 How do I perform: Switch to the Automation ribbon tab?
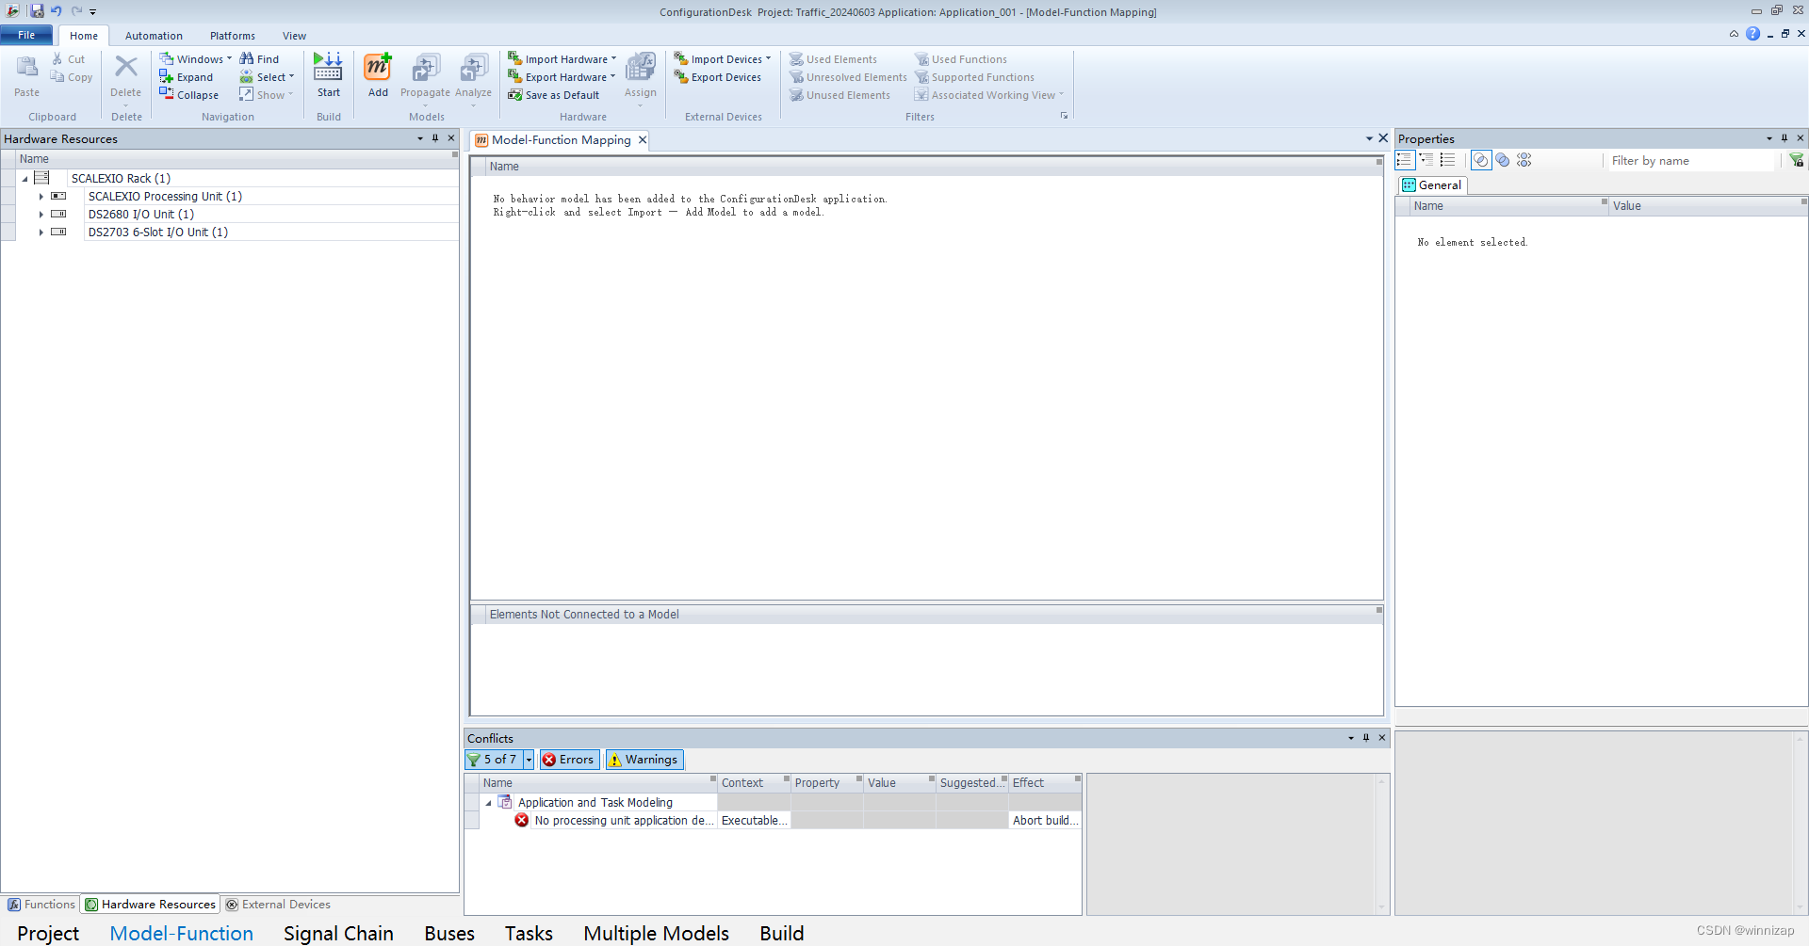154,35
